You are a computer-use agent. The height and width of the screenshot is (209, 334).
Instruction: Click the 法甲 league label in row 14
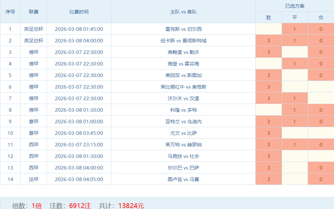33,179
